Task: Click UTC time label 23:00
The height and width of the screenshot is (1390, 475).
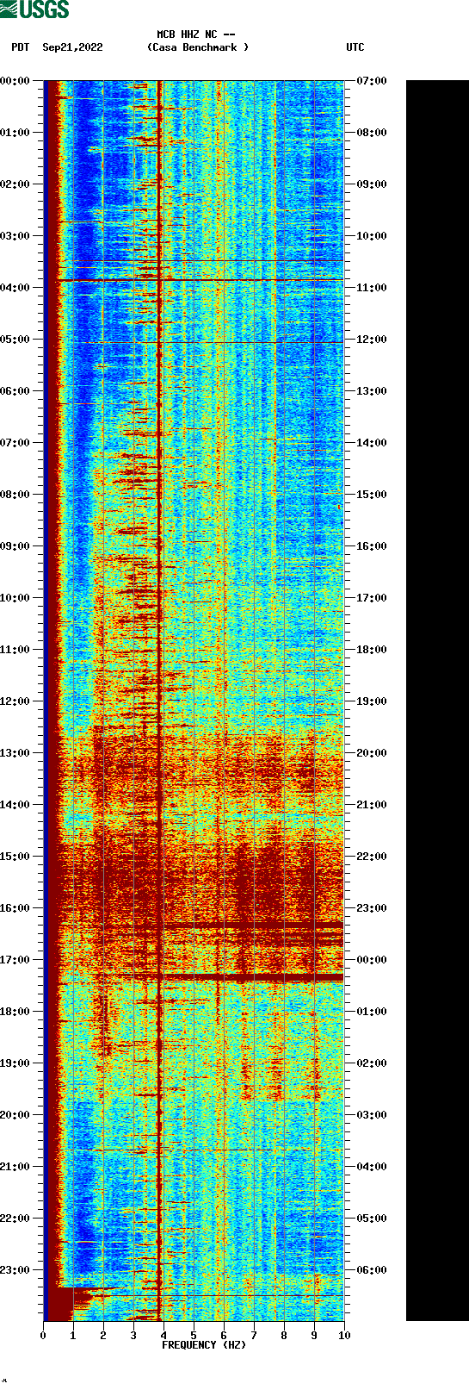Action: click(x=372, y=908)
